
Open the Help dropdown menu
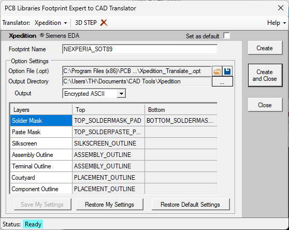pyautogui.click(x=276, y=23)
